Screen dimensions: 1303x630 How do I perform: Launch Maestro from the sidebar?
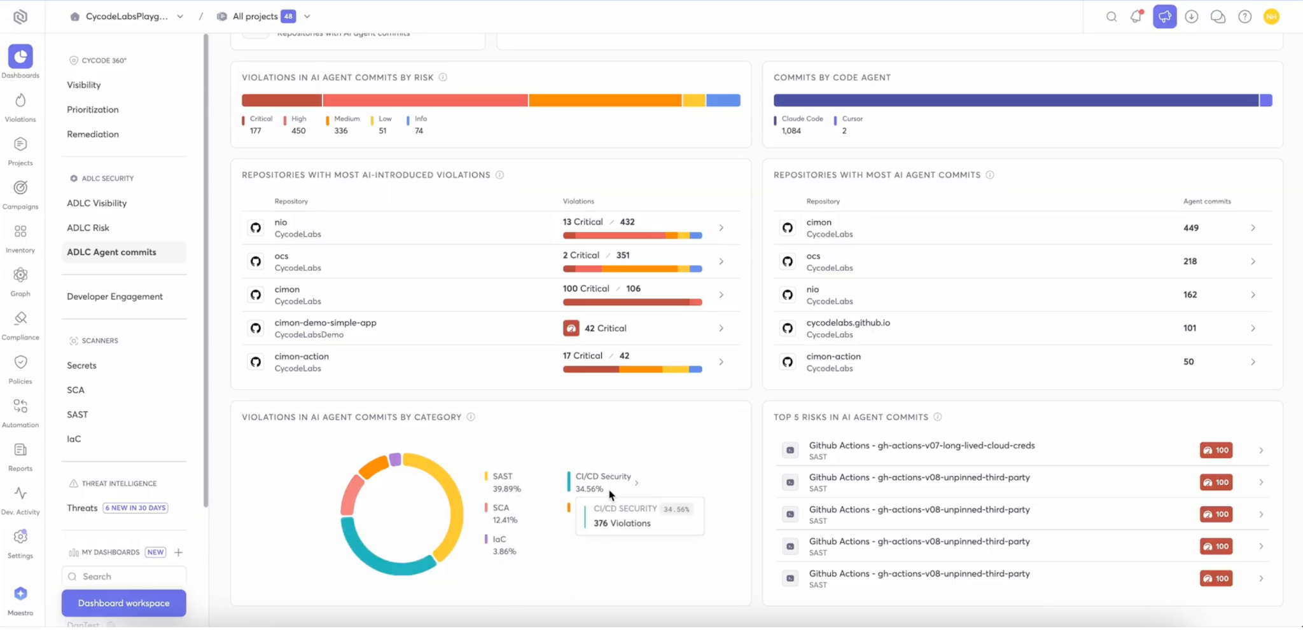click(20, 601)
